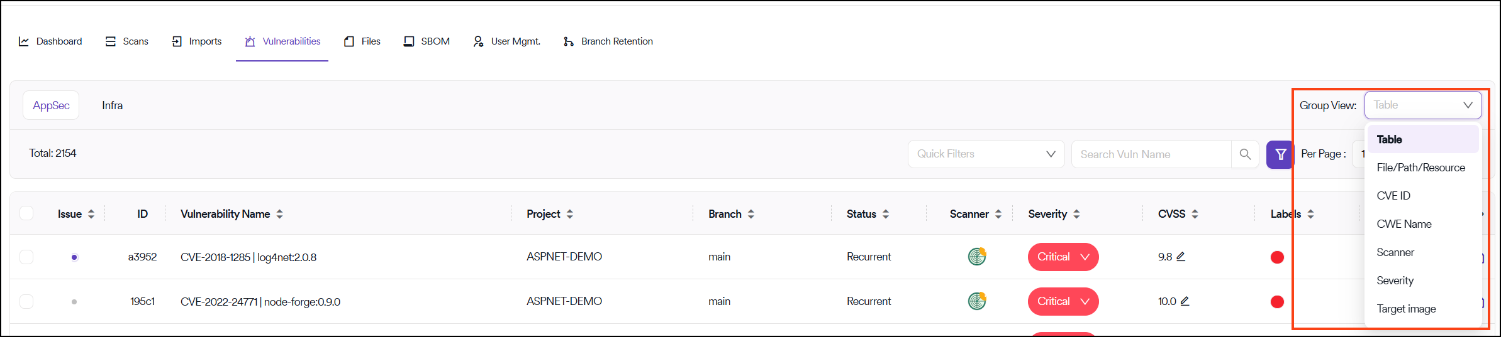Sort table by CVSS column arrows

pos(1195,214)
